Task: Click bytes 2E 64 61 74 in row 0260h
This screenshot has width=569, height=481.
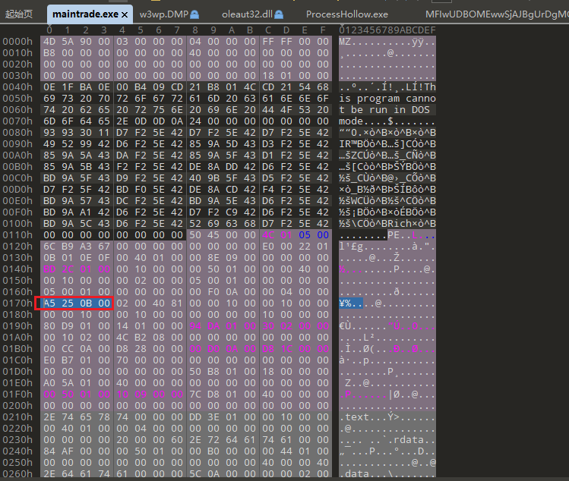Action: click(x=77, y=473)
